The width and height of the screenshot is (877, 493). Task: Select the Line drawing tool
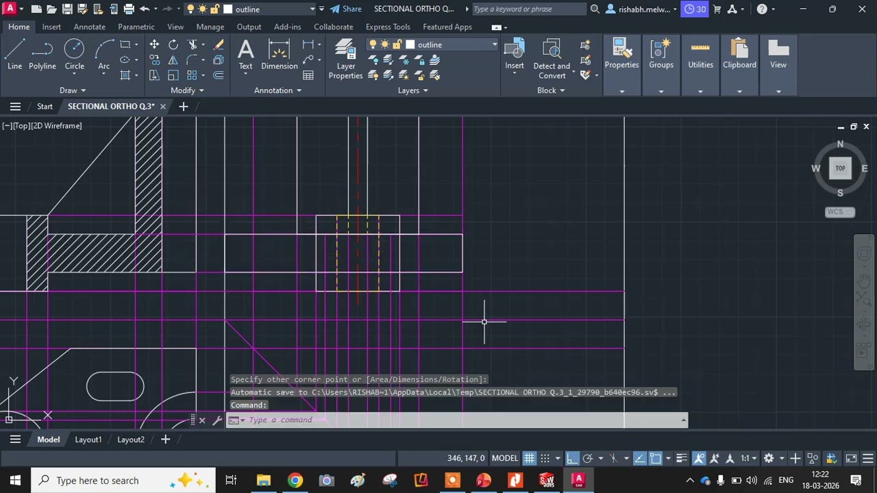coord(14,55)
